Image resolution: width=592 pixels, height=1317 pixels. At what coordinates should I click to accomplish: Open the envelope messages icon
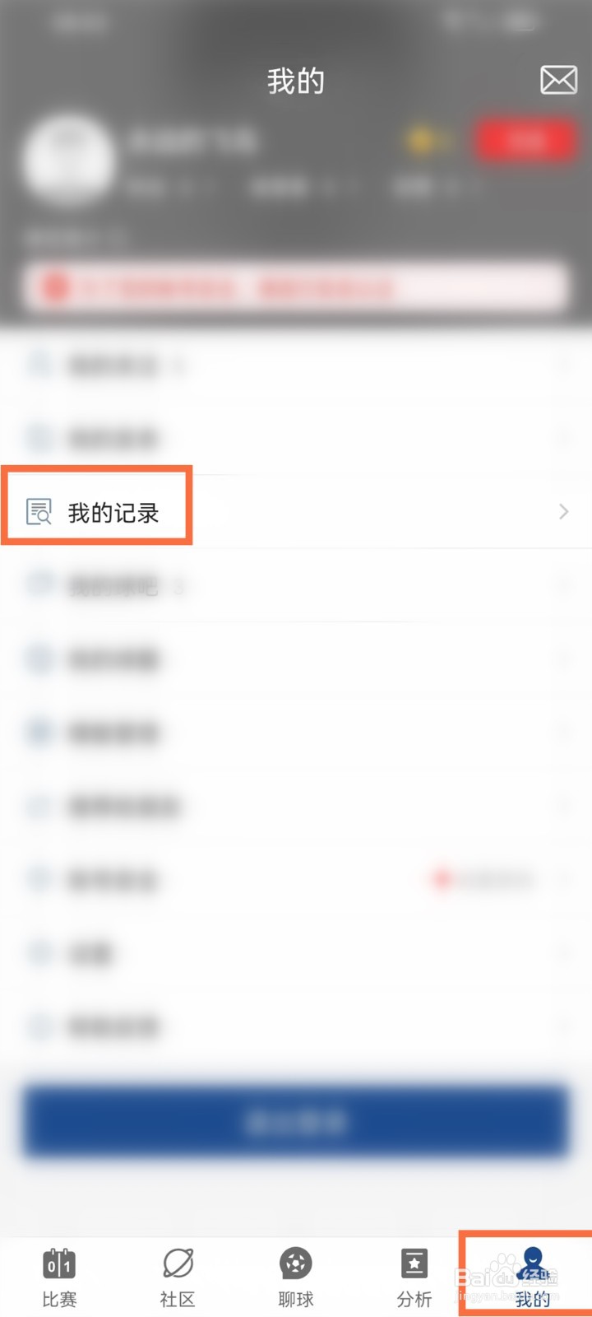[x=558, y=80]
